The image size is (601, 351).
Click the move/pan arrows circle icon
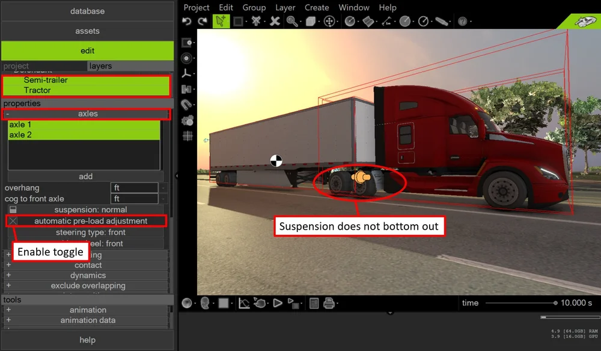click(329, 22)
